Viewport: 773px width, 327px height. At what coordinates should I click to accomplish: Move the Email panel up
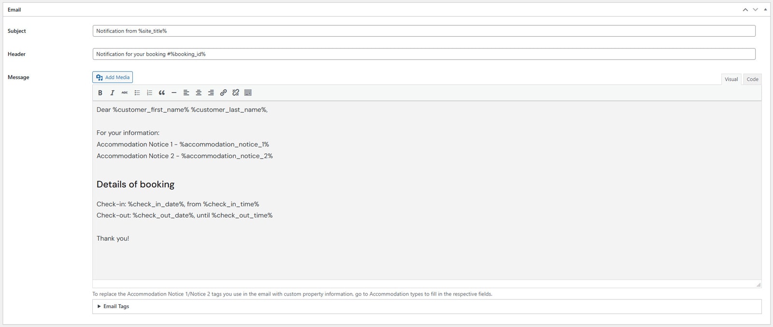click(745, 10)
